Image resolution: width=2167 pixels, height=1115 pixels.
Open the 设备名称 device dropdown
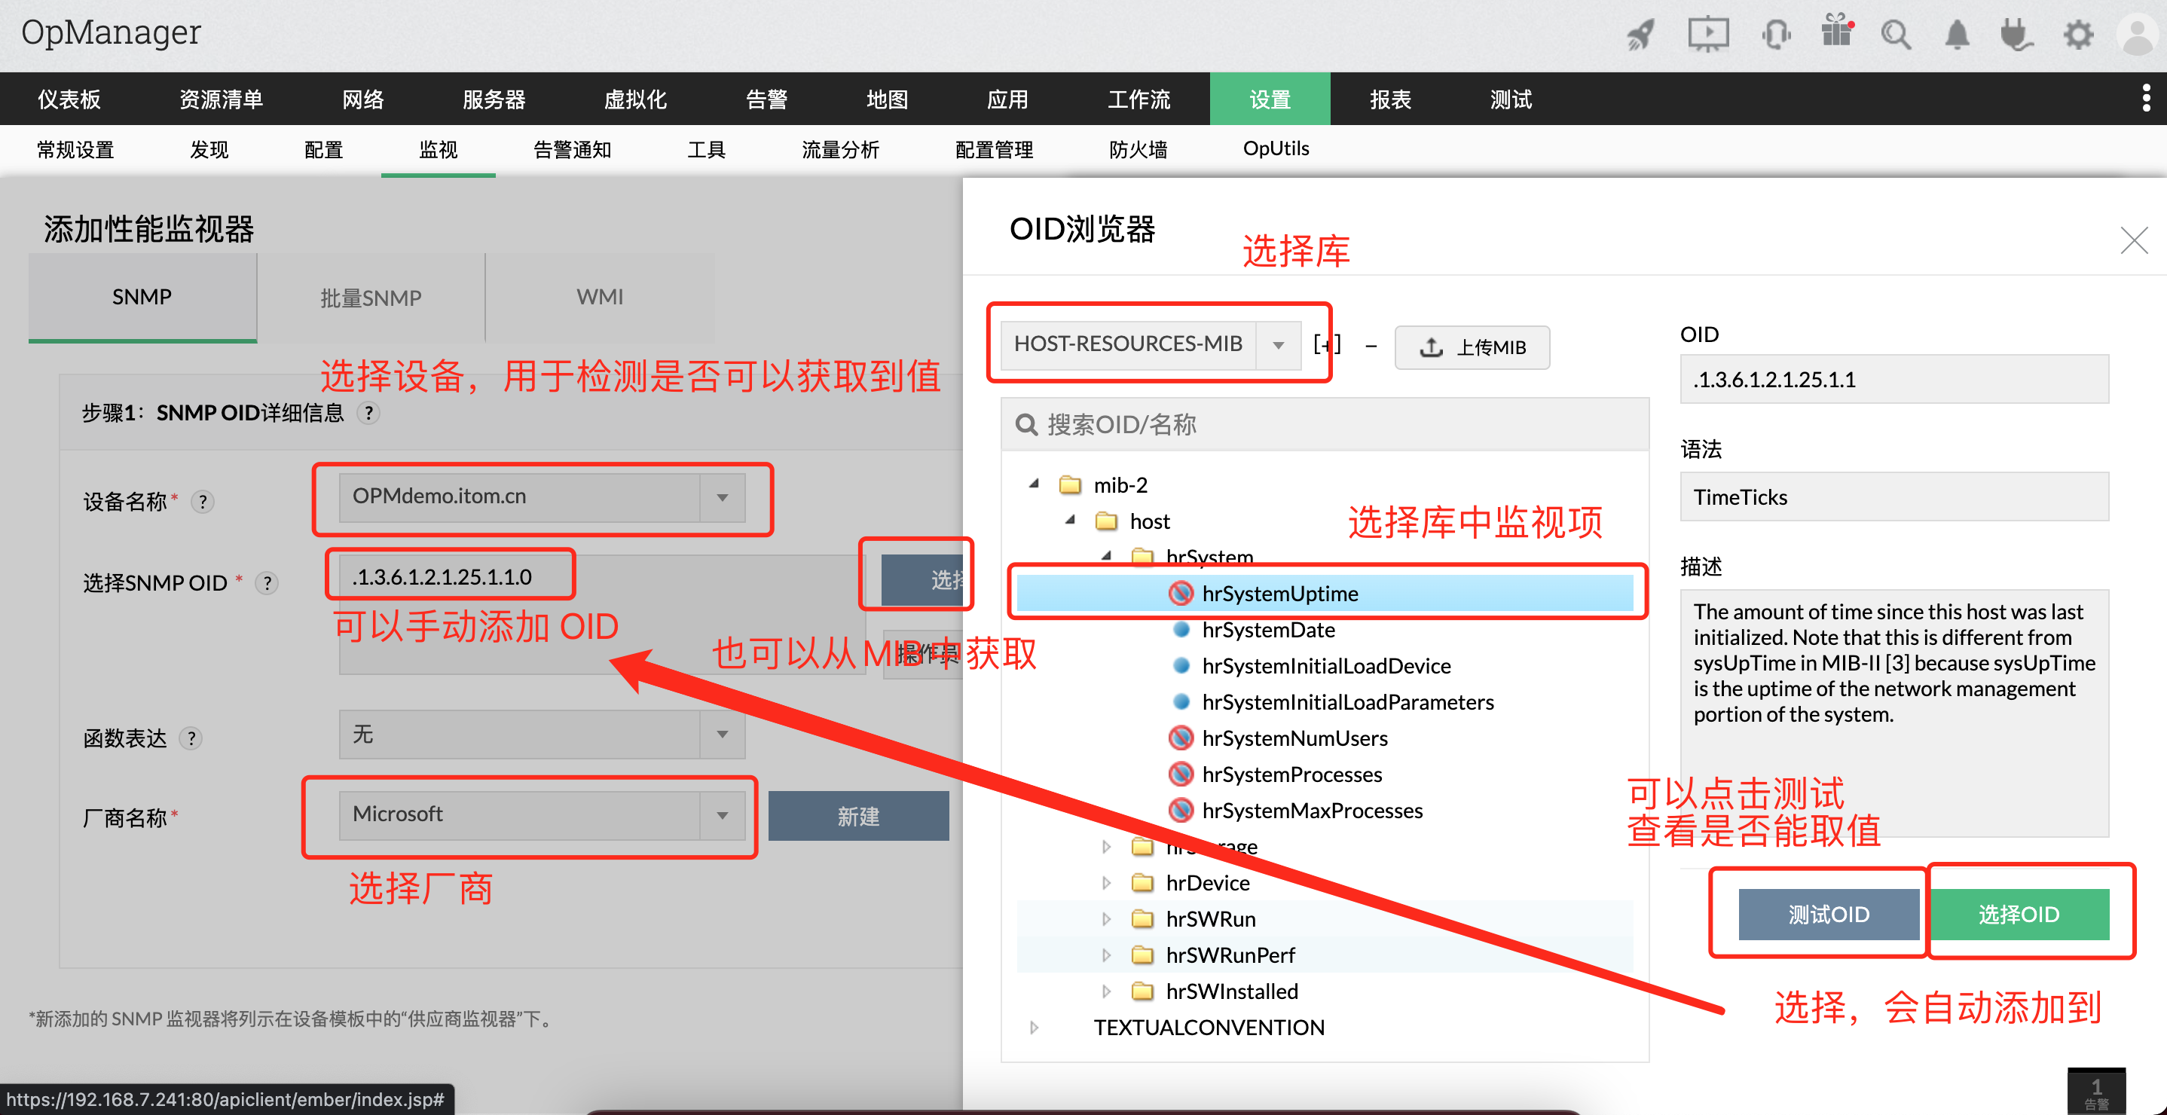point(542,497)
